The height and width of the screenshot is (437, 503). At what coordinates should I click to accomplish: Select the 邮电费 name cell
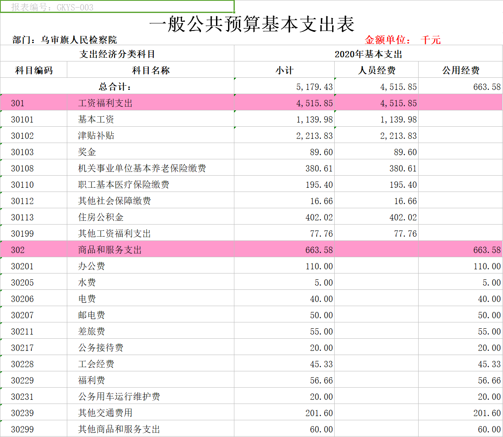pyautogui.click(x=151, y=314)
